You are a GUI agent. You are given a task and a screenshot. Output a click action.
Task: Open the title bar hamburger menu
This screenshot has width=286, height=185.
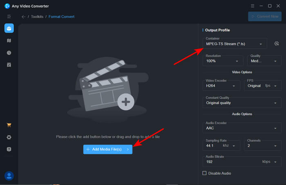252,6
